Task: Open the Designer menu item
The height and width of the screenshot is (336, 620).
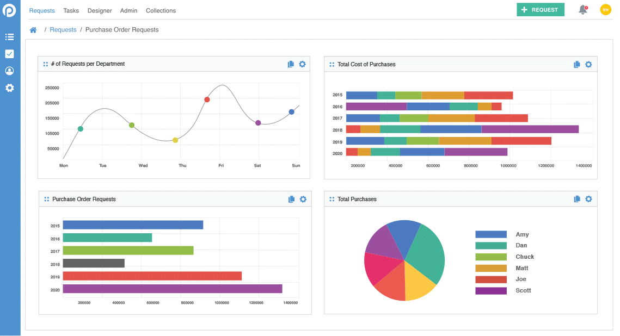Action: point(100,10)
